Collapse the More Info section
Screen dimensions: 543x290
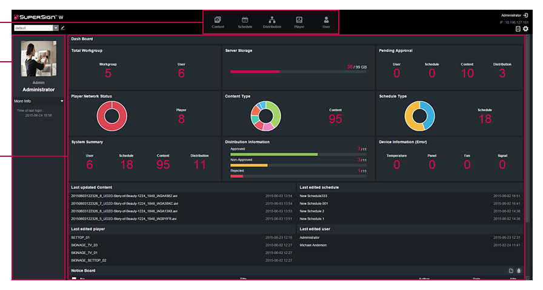point(62,101)
